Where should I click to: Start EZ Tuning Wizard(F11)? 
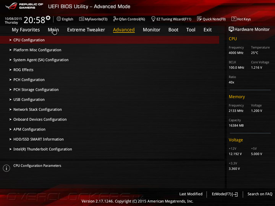coord(174,19)
